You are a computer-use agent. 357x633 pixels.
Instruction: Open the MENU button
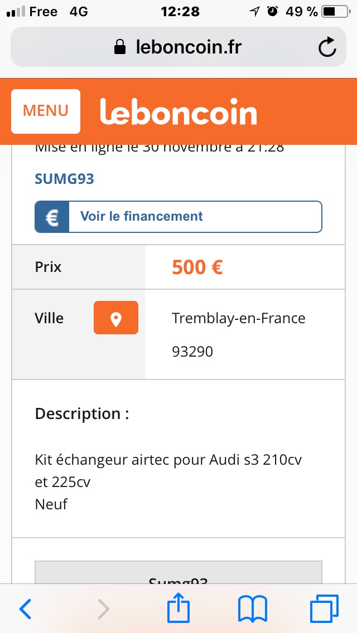[x=46, y=111]
